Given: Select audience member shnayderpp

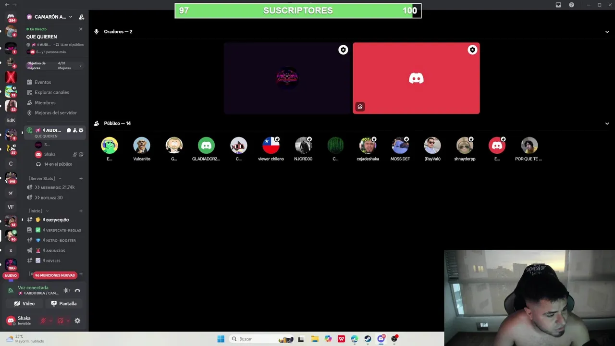Looking at the screenshot, I should [465, 148].
